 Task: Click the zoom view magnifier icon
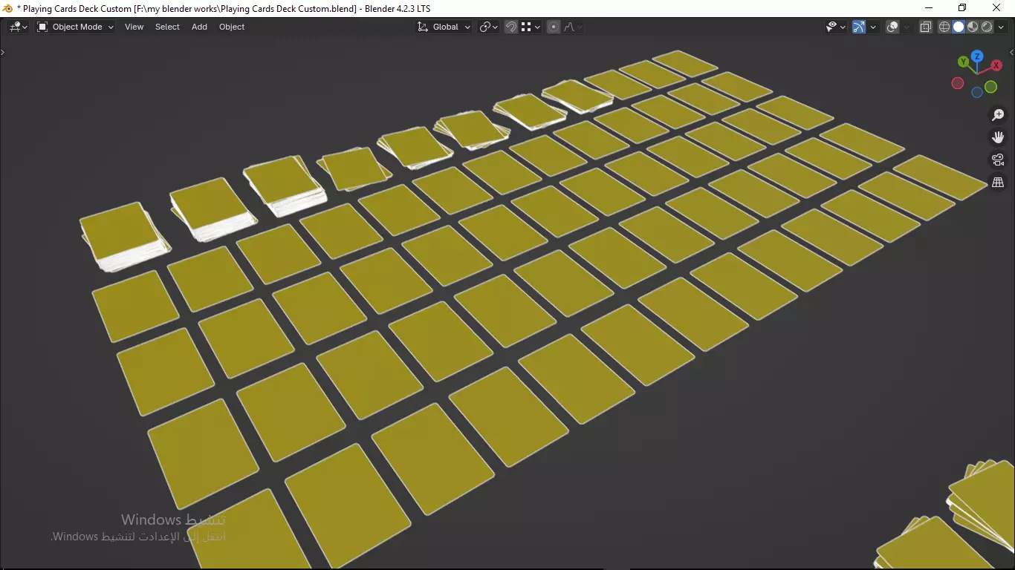coord(998,115)
